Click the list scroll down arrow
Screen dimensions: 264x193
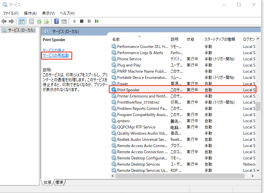258,171
